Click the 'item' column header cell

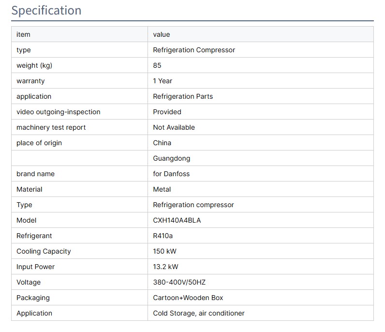click(x=23, y=34)
